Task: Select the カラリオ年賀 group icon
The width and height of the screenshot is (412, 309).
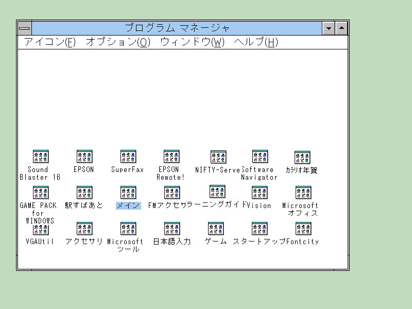Action: 302,158
